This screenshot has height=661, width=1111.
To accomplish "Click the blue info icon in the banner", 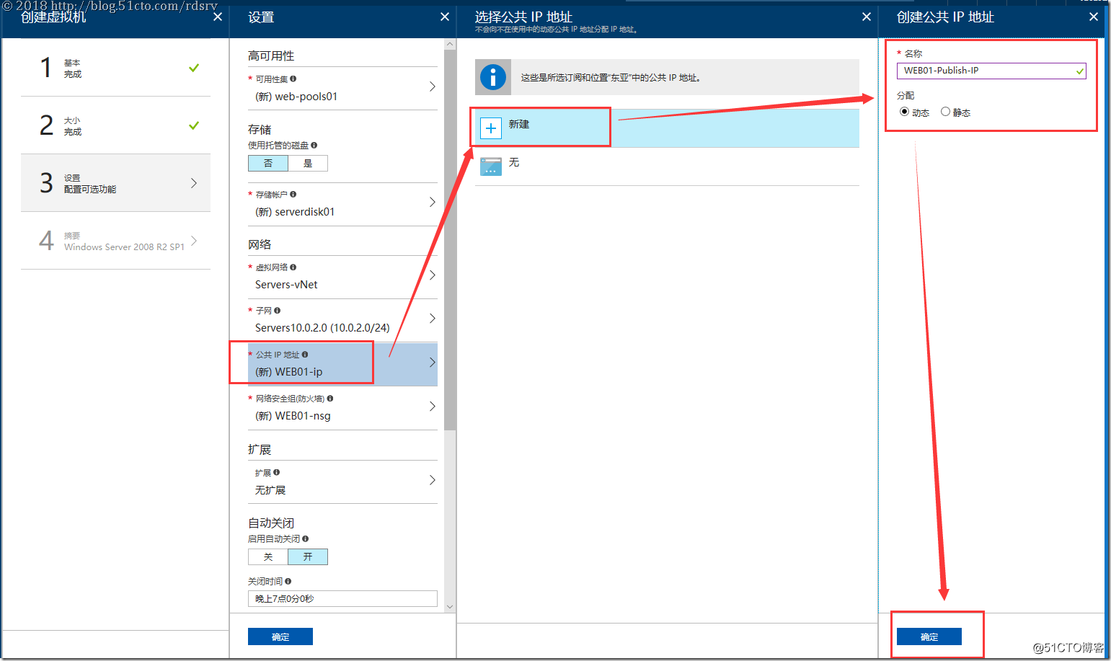I will pos(493,77).
